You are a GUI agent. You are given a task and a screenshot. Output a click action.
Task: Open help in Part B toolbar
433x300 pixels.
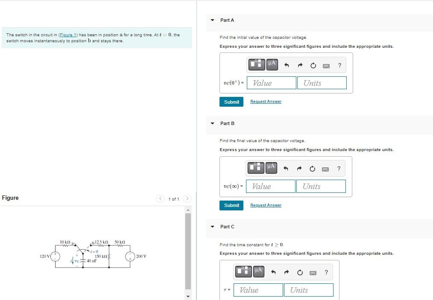coord(339,169)
